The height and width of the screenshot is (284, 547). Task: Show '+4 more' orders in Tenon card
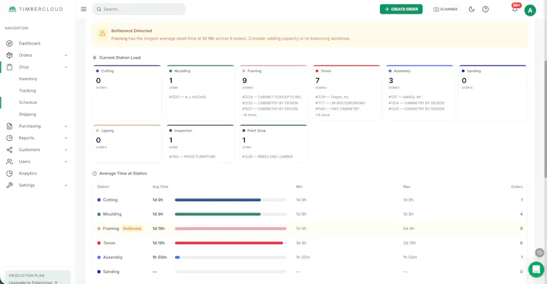pyautogui.click(x=323, y=115)
